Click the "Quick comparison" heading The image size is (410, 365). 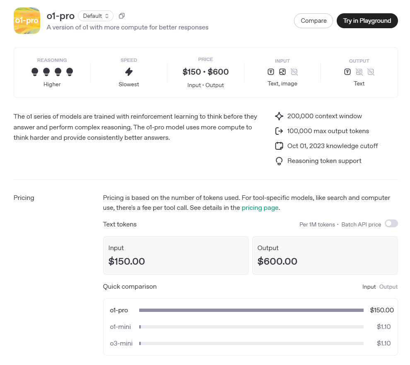click(x=130, y=287)
